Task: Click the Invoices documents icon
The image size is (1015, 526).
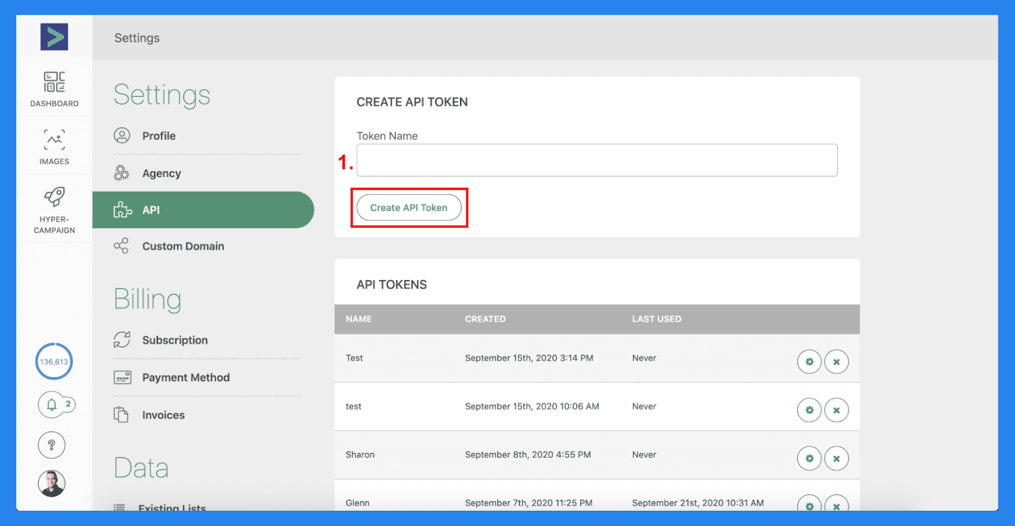Action: coord(121,414)
